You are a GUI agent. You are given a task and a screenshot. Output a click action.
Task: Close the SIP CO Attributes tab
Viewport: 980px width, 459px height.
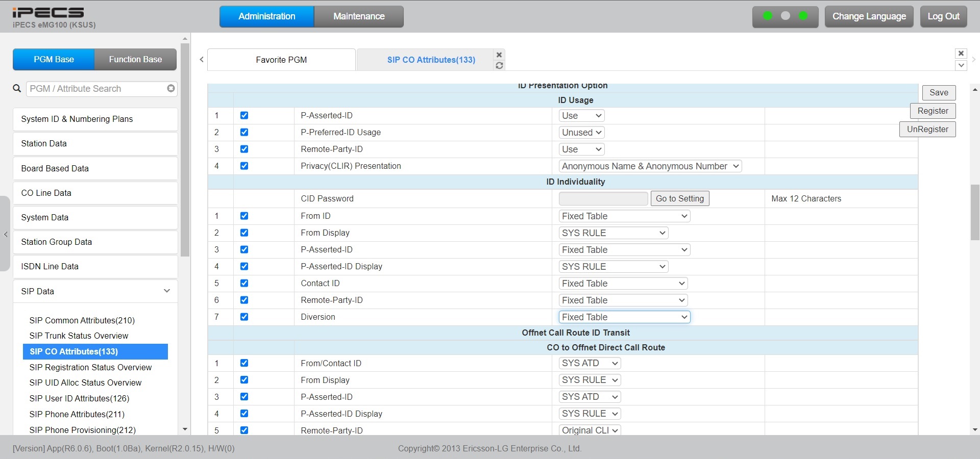(x=499, y=55)
